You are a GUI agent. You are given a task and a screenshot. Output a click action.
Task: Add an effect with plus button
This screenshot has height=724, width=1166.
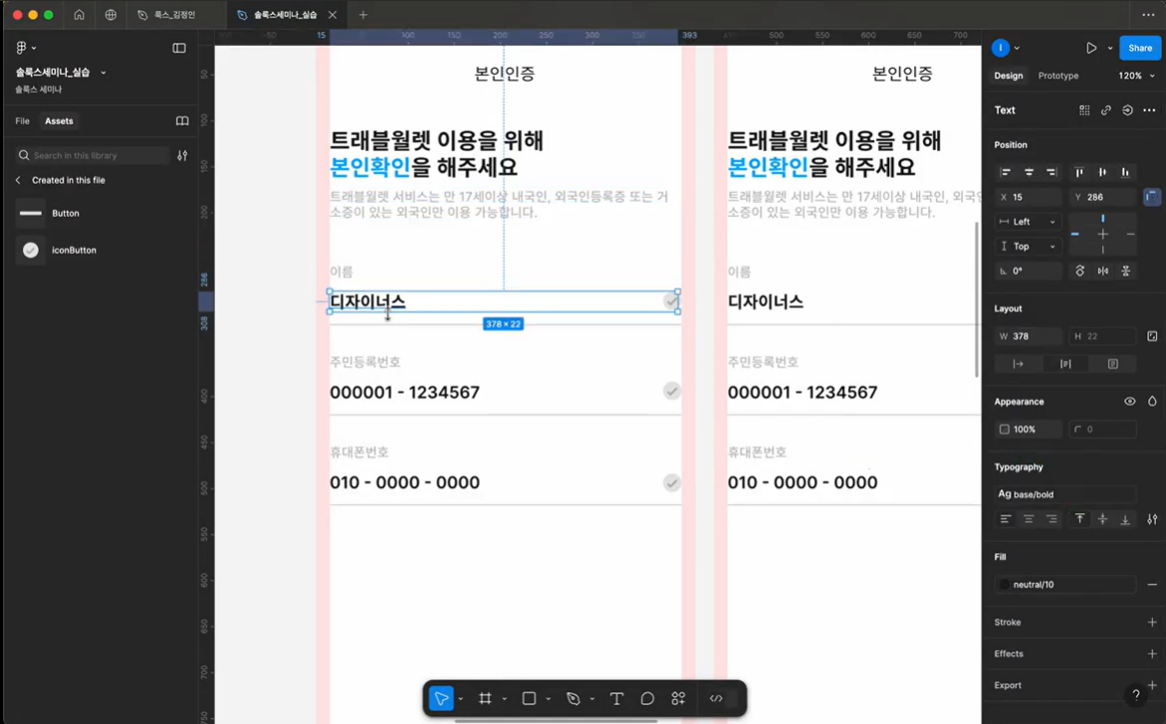1152,653
